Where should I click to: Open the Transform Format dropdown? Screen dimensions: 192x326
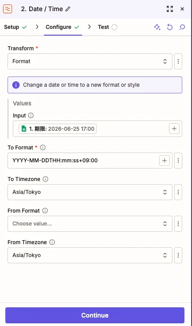coord(90,61)
